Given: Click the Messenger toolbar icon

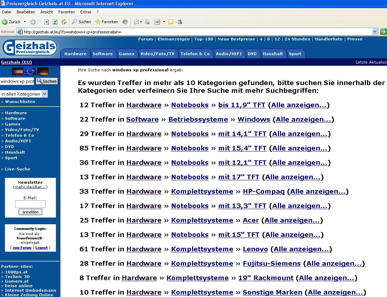Looking at the screenshot, I should [179, 22].
